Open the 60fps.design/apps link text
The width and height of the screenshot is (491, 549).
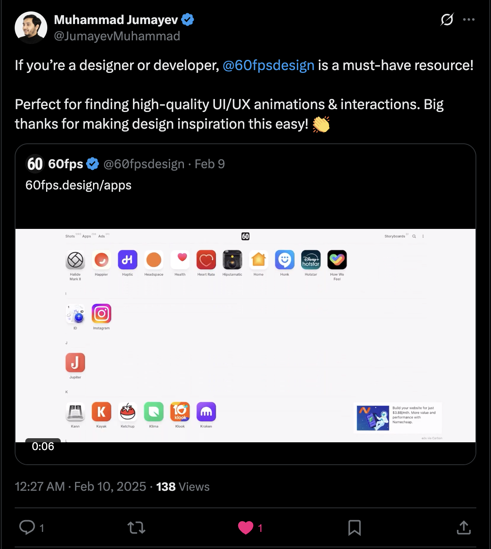tap(78, 185)
